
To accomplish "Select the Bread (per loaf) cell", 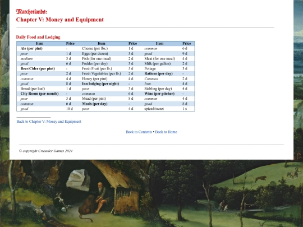I will pos(33,89).
